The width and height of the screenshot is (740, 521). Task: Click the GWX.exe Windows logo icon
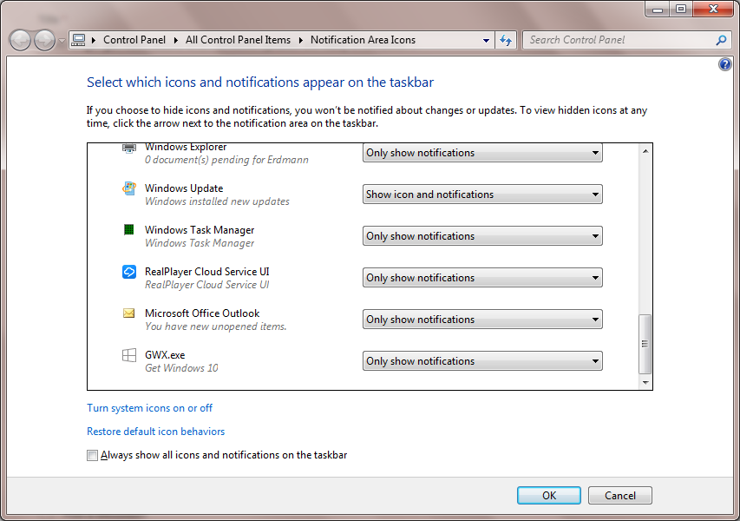pyautogui.click(x=129, y=355)
